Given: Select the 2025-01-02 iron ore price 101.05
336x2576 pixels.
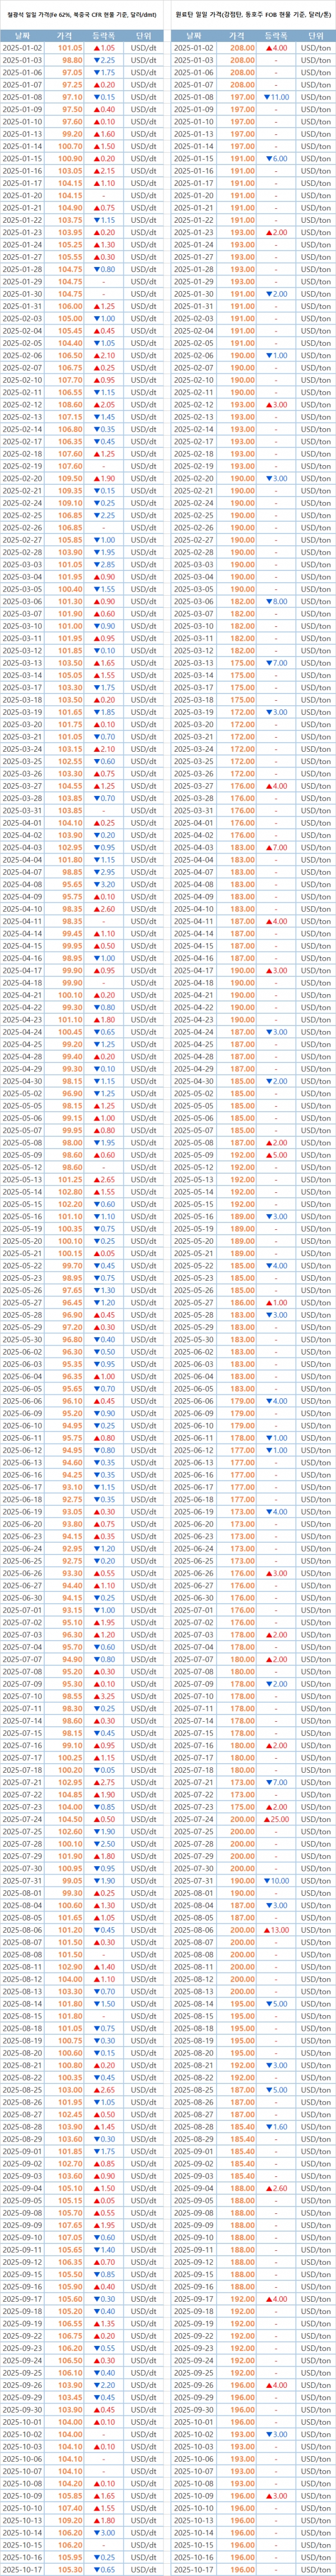Looking at the screenshot, I should pyautogui.click(x=70, y=48).
